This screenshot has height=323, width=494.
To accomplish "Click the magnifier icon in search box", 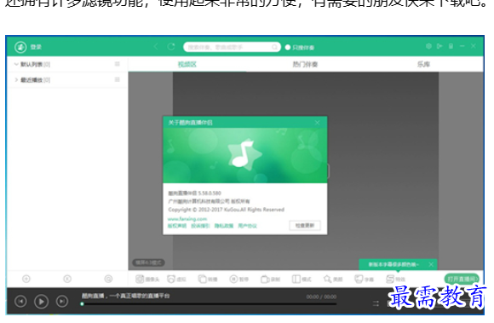I will coord(275,47).
